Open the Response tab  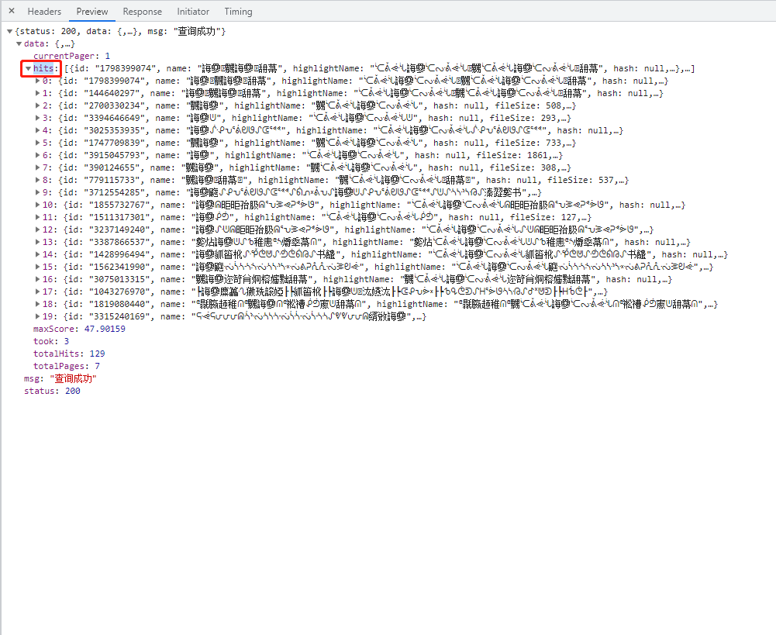click(x=143, y=12)
